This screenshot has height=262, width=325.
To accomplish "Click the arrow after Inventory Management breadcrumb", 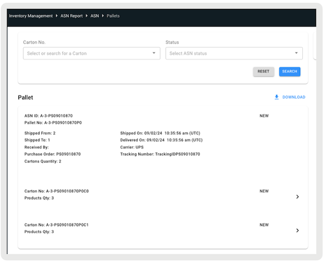I will tap(56, 16).
